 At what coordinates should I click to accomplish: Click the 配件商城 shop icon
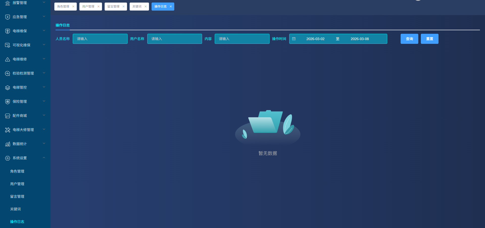click(8, 116)
